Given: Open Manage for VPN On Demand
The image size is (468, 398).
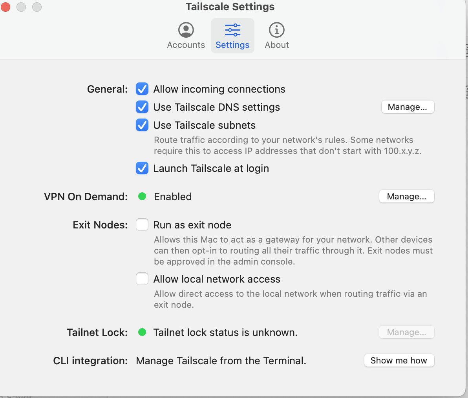Looking at the screenshot, I should click(x=406, y=196).
